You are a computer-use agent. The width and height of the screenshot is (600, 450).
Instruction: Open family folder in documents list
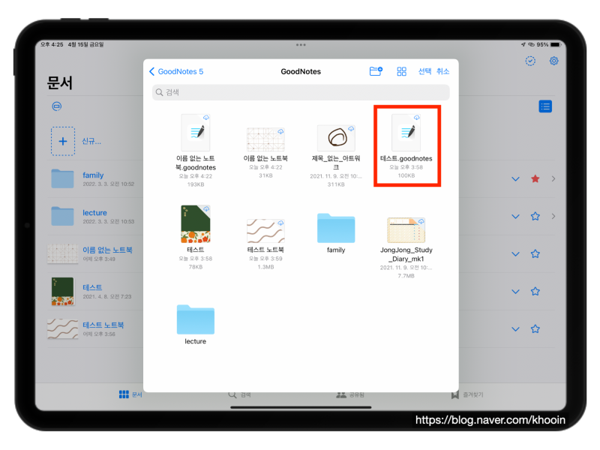click(x=92, y=178)
